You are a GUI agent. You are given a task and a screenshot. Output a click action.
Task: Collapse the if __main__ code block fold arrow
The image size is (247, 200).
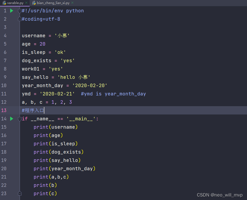(x=19, y=119)
